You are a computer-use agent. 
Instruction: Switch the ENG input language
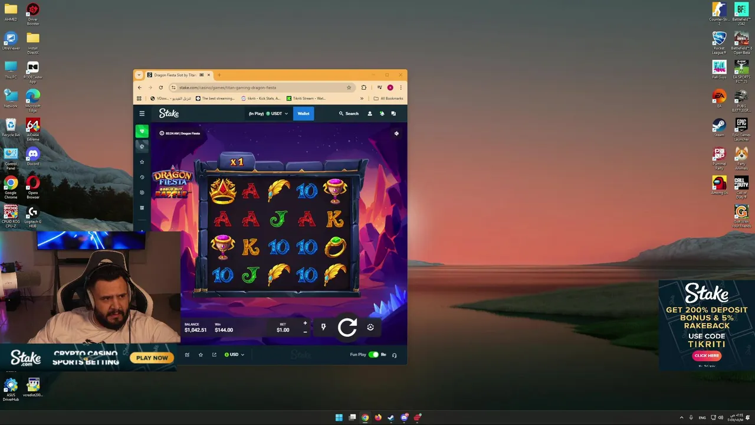[x=703, y=417]
